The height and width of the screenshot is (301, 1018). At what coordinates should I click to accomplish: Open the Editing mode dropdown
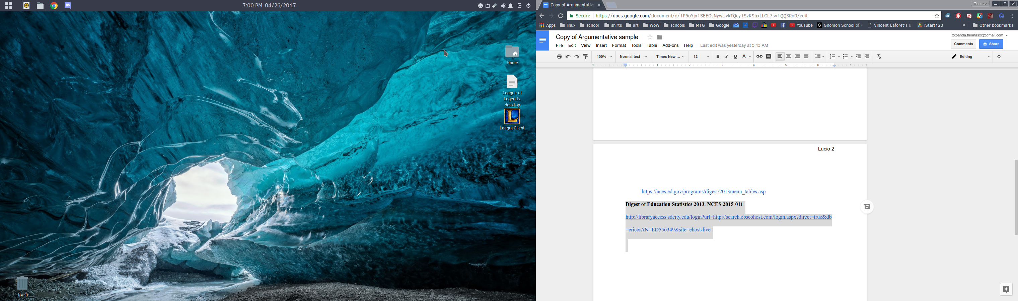click(x=970, y=57)
